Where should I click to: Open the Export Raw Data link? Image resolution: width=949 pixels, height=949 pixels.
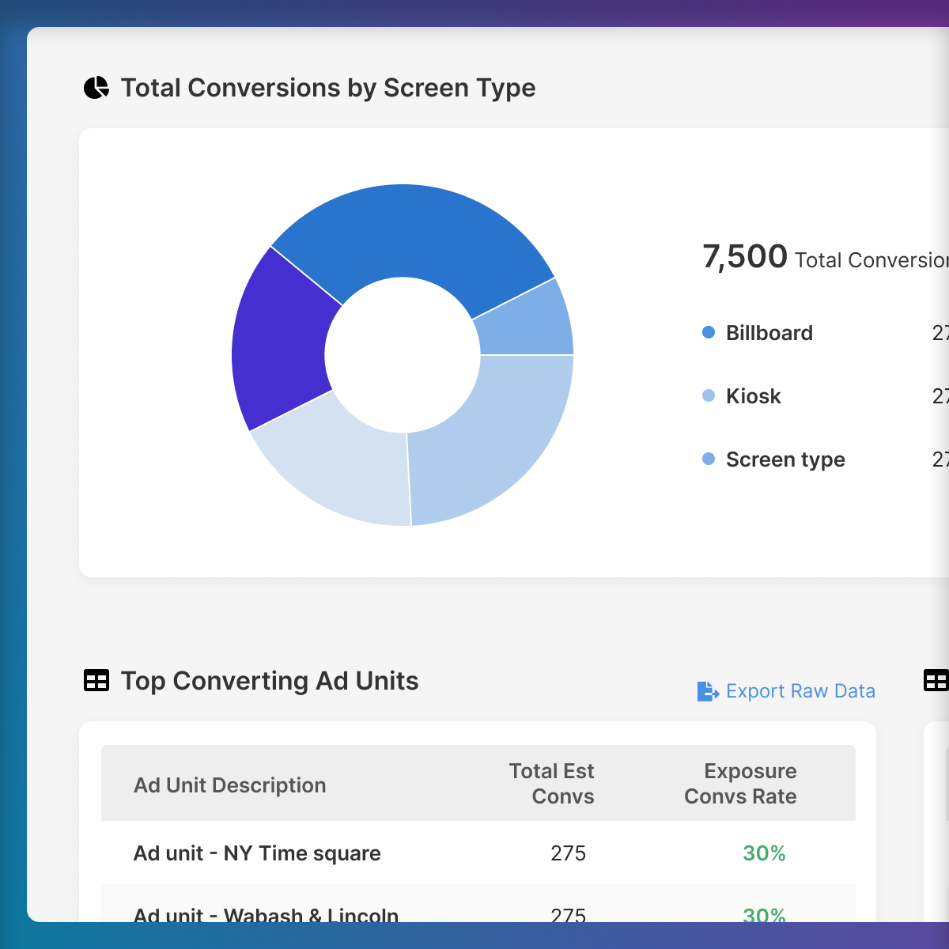click(800, 691)
